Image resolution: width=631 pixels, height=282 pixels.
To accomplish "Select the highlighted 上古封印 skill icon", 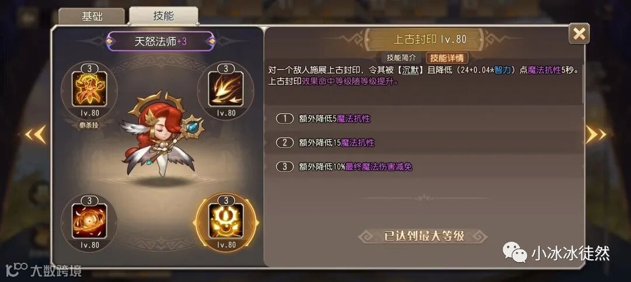I will tap(226, 222).
